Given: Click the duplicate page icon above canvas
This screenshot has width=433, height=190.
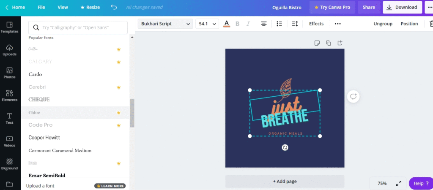Looking at the screenshot, I should [329, 43].
